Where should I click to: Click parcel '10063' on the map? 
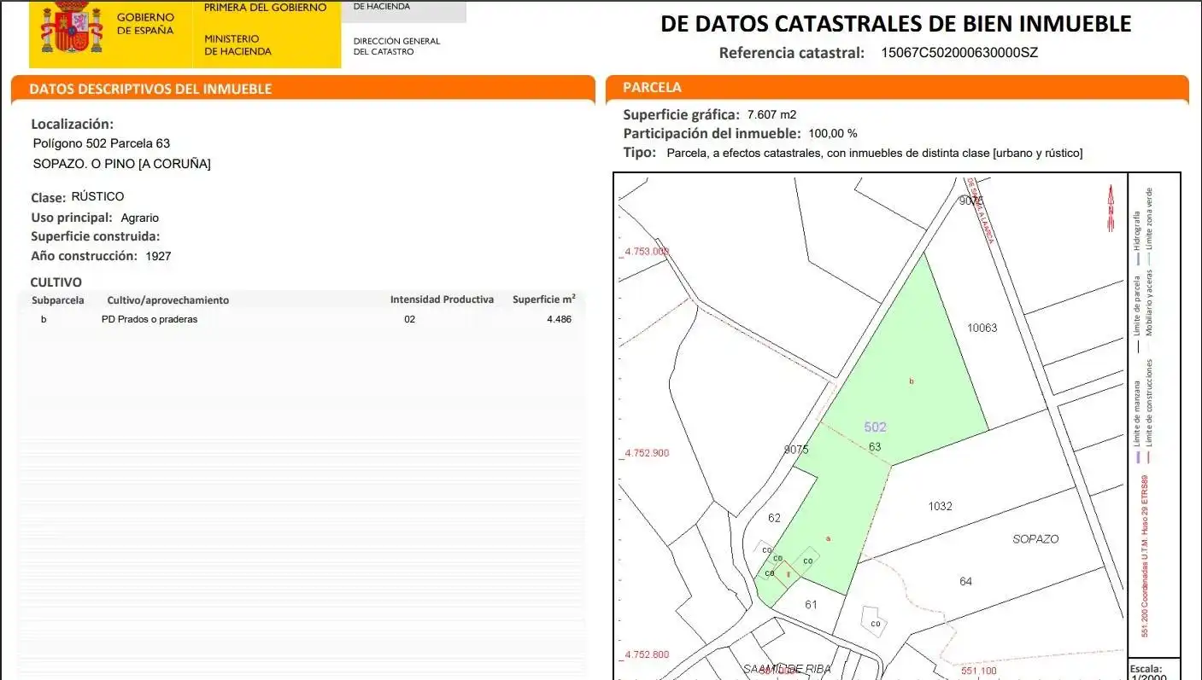[x=982, y=328]
